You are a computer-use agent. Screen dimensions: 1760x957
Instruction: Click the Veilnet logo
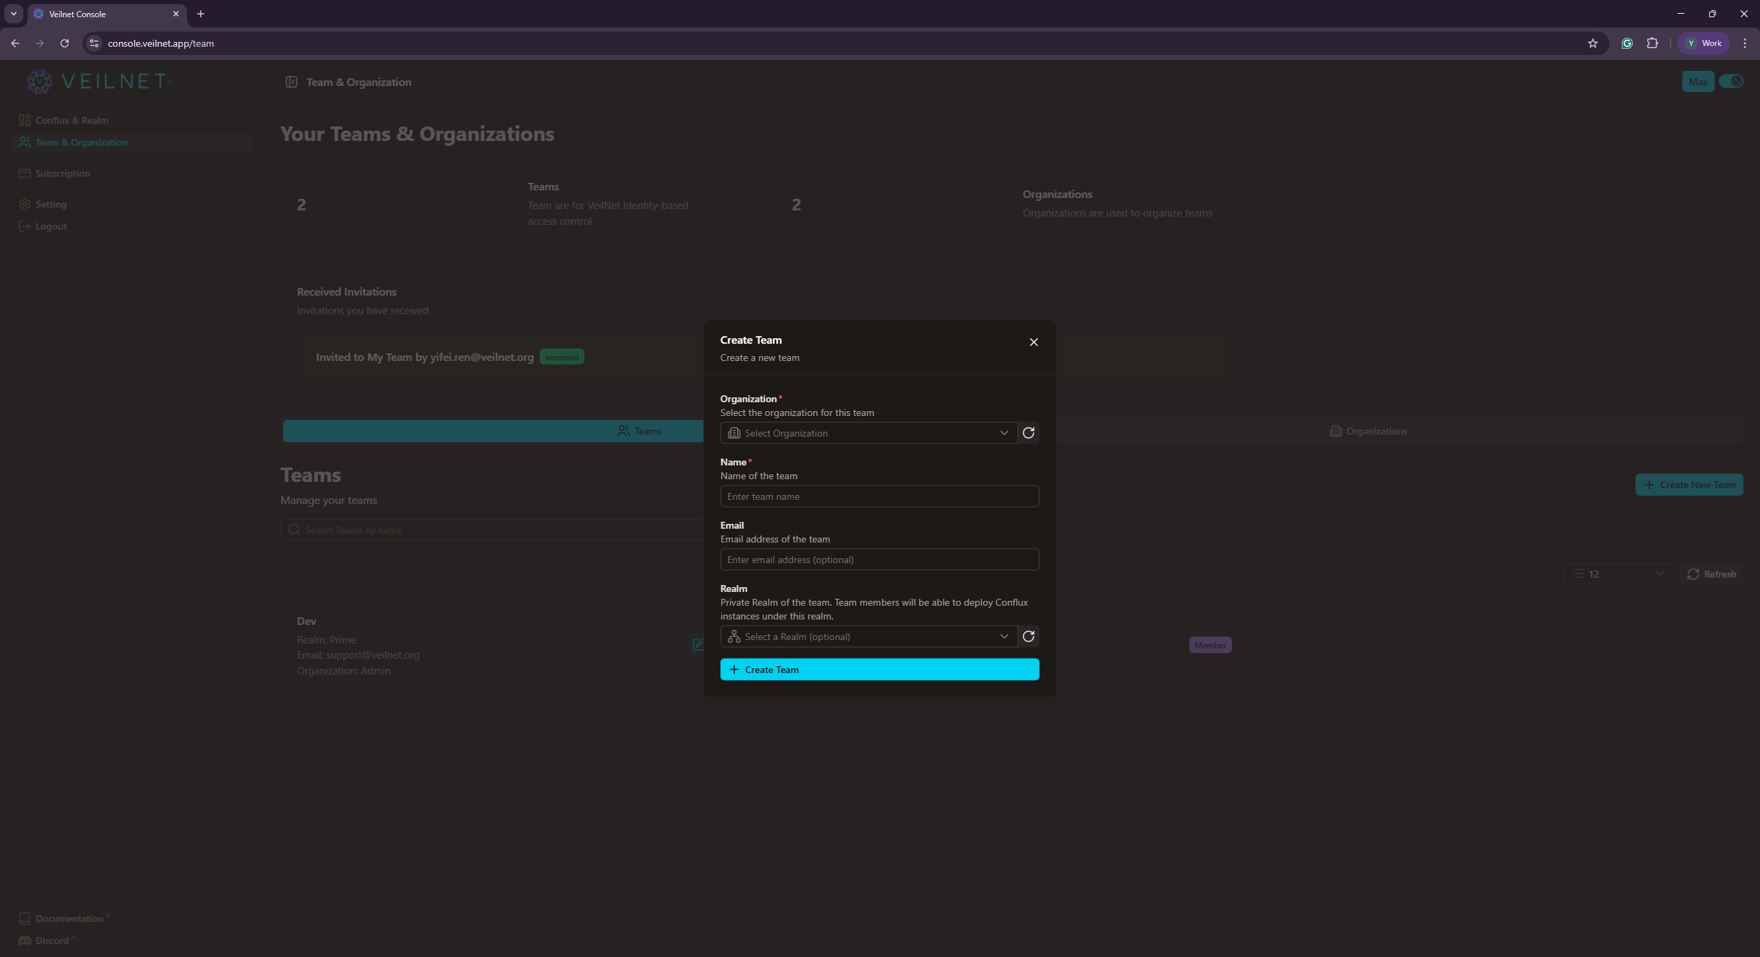[98, 81]
